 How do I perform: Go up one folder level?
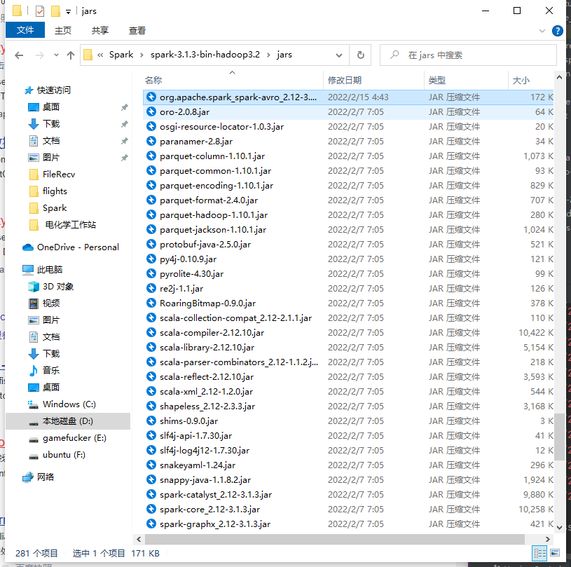[x=71, y=55]
